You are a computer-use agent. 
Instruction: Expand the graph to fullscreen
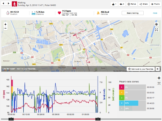point(159,83)
